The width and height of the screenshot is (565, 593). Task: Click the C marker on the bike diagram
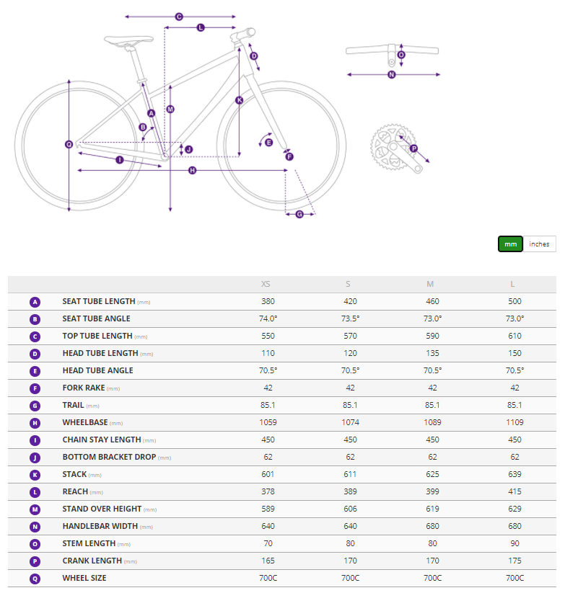tap(179, 17)
